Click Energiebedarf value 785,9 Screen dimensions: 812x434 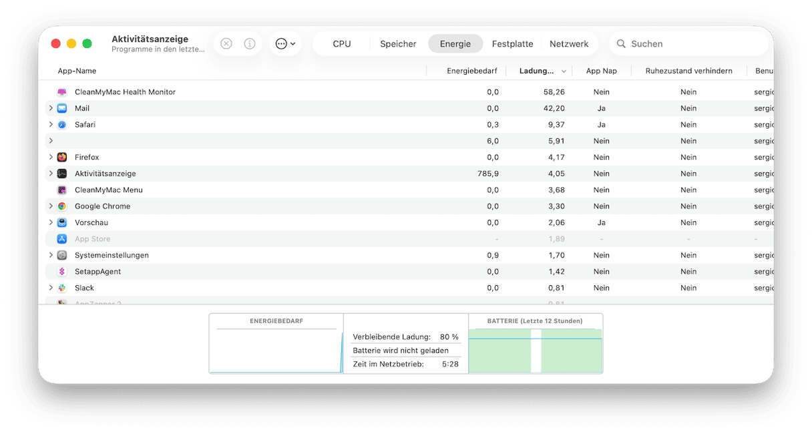(x=487, y=174)
